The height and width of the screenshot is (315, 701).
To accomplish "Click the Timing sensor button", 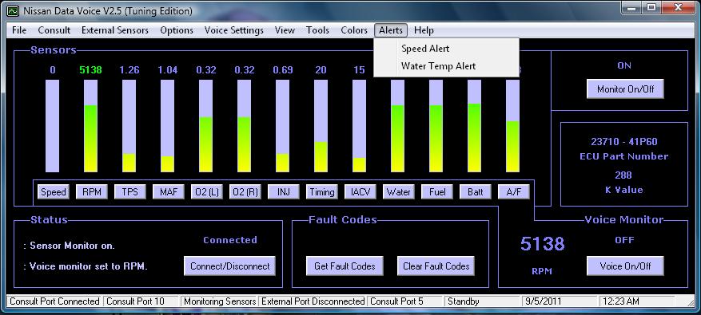I will [x=322, y=192].
